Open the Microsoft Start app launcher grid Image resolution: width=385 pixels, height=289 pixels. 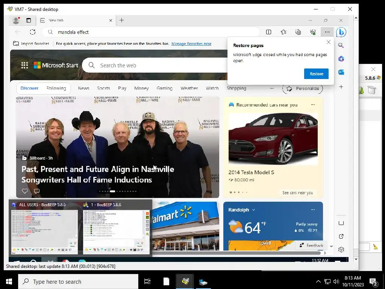24,65
